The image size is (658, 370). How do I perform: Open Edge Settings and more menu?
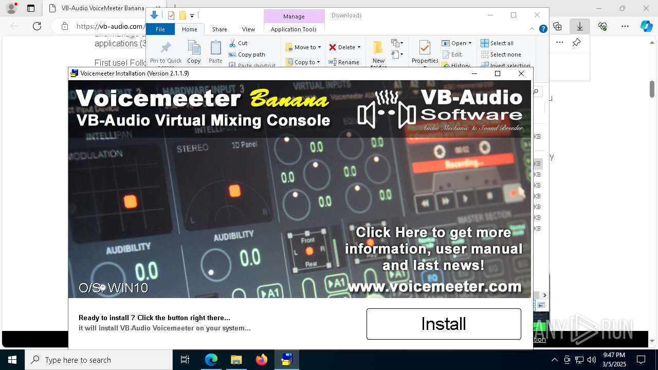coord(625,26)
